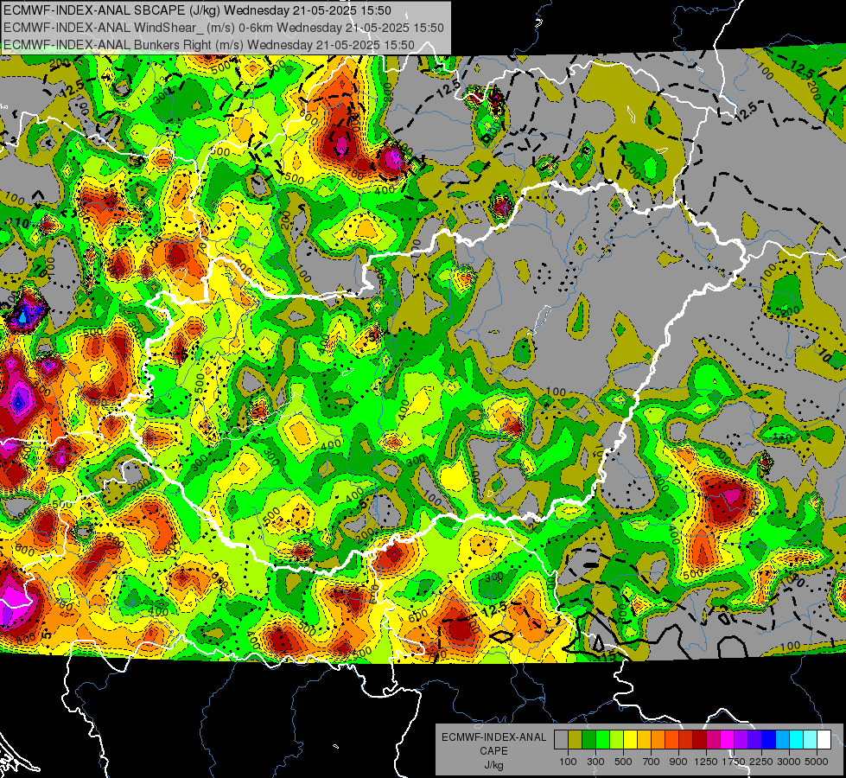The image size is (846, 778).
Task: Click the 5000 tick label in legend
Action: pos(817,762)
